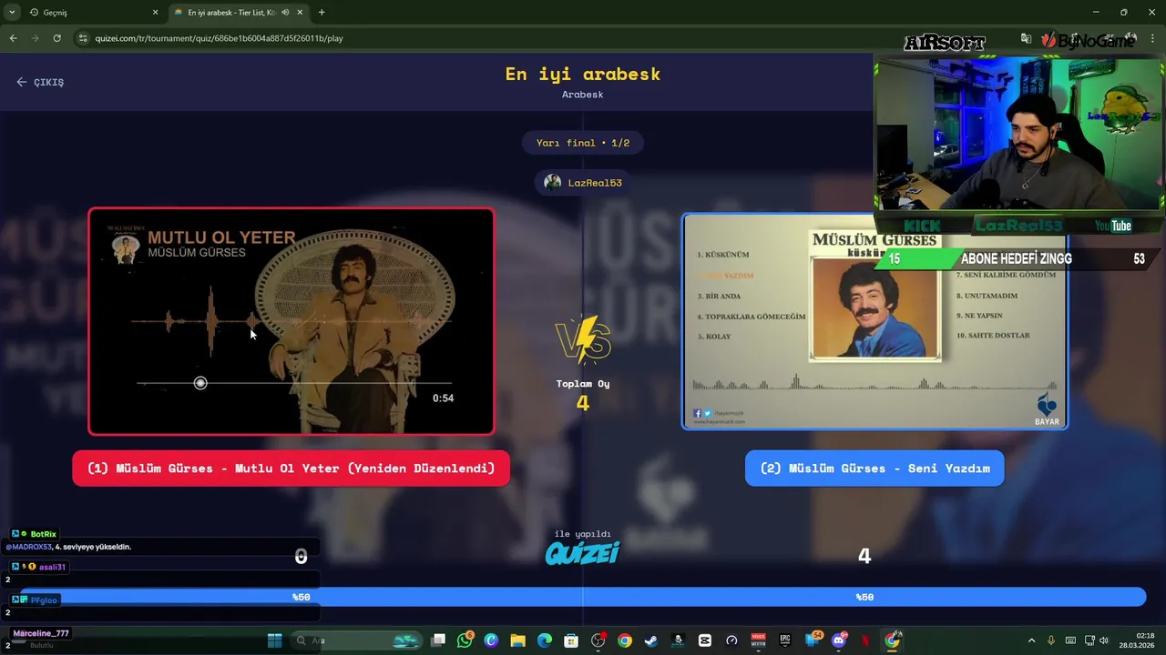Click the microphone tray icon

[x=1051, y=640]
